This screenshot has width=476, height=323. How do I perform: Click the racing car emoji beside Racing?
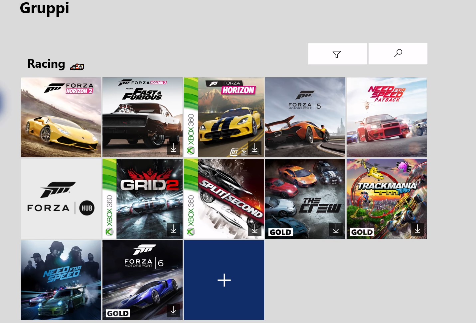(x=77, y=67)
